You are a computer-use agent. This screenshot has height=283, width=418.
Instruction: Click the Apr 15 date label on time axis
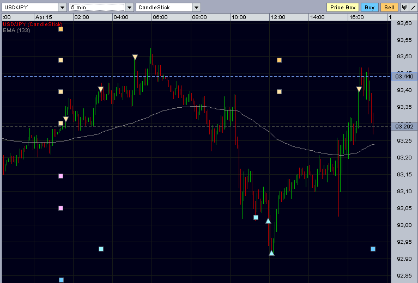click(x=44, y=17)
